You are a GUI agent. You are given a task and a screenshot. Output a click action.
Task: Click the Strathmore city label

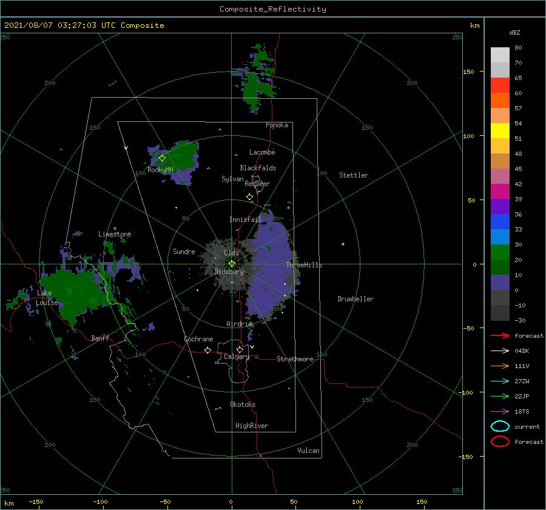tap(295, 359)
